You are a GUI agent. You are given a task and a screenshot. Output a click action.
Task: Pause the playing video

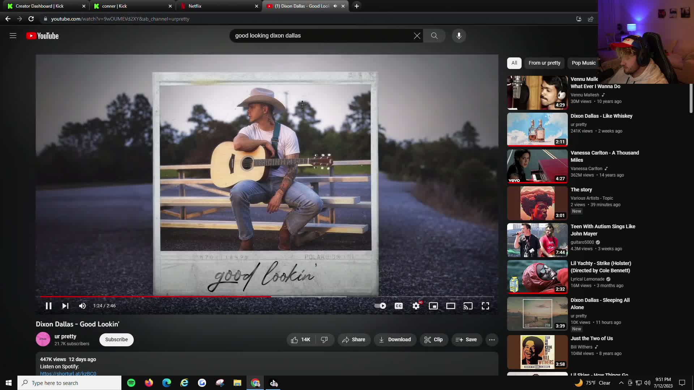click(48, 306)
